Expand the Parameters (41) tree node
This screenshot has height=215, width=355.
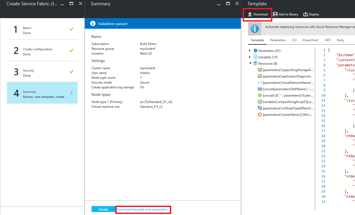coord(250,51)
